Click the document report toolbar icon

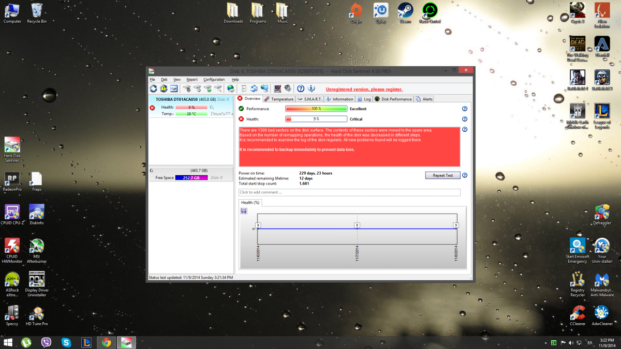[x=243, y=88]
